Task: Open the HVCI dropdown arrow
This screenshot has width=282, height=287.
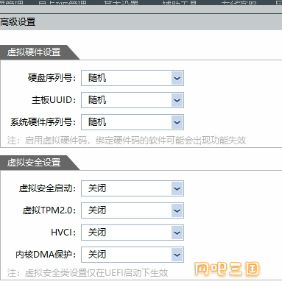Action: click(177, 233)
